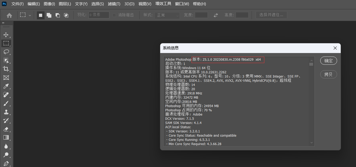Image resolution: width=356 pixels, height=167 pixels.
Task: Click the system info scrollbar thumb
Action: coord(311,64)
